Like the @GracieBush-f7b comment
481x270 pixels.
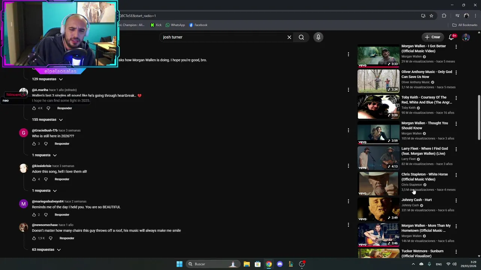34,144
